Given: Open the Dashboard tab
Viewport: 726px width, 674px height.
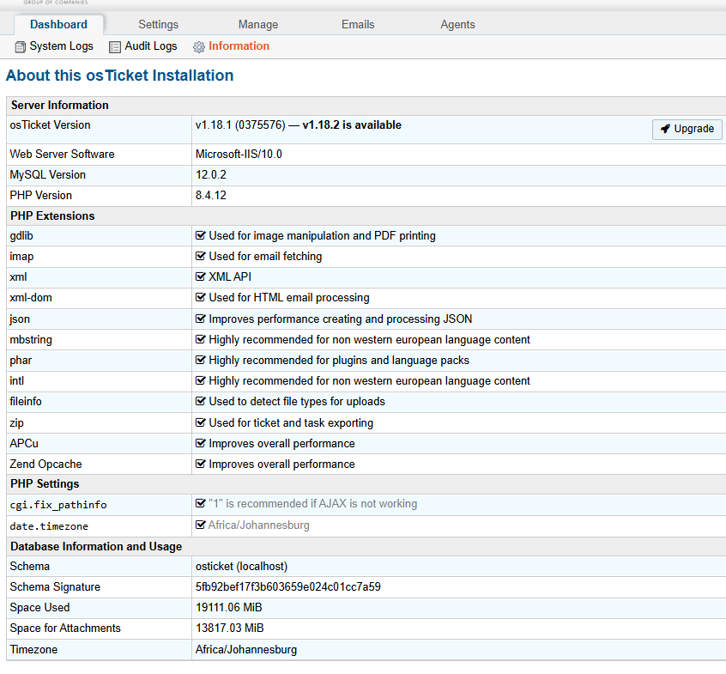Looking at the screenshot, I should click(58, 25).
